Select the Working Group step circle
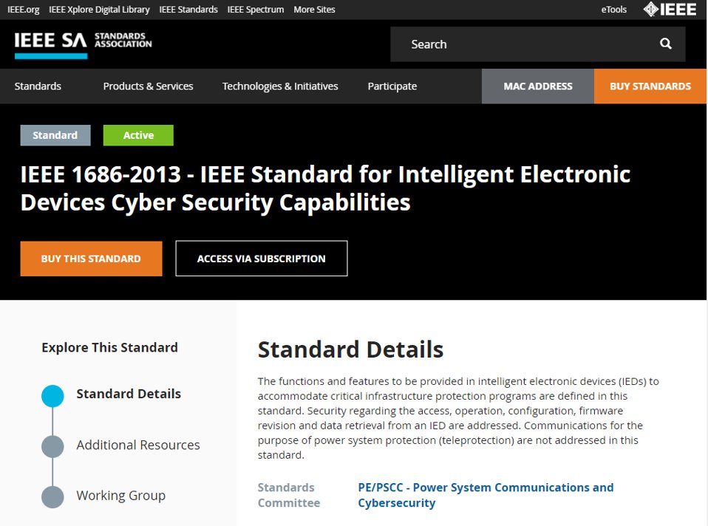The image size is (708, 526). (52, 497)
